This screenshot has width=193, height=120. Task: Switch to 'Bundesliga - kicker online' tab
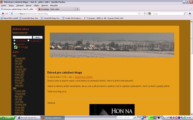tap(57, 9)
